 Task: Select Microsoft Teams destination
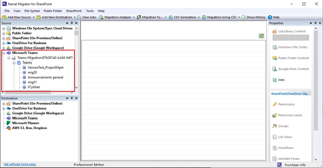(25, 118)
